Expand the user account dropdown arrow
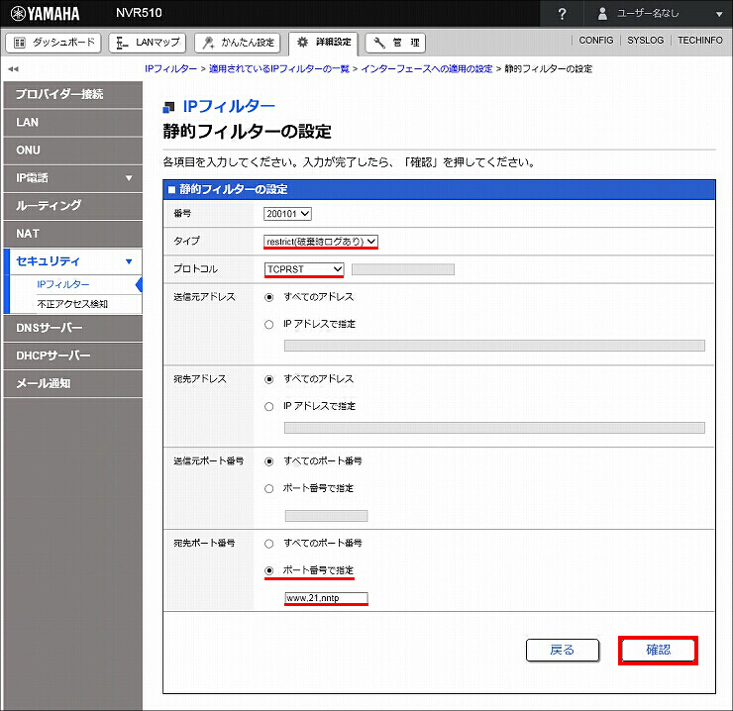 coord(719,14)
